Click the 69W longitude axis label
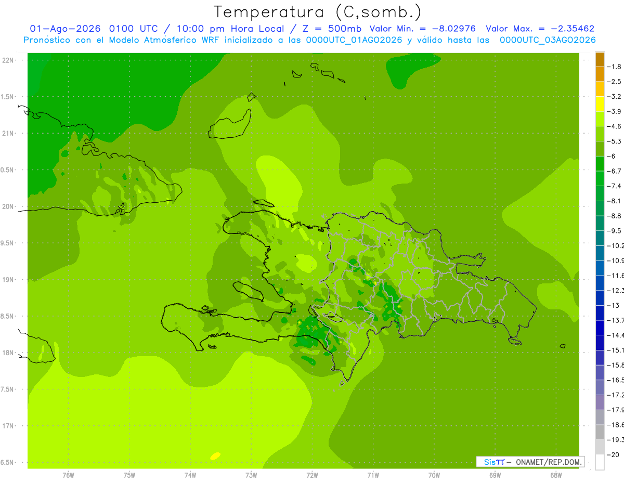 [x=495, y=475]
